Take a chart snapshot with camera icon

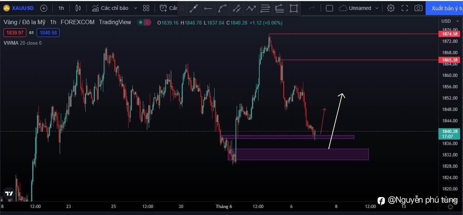tap(418, 8)
